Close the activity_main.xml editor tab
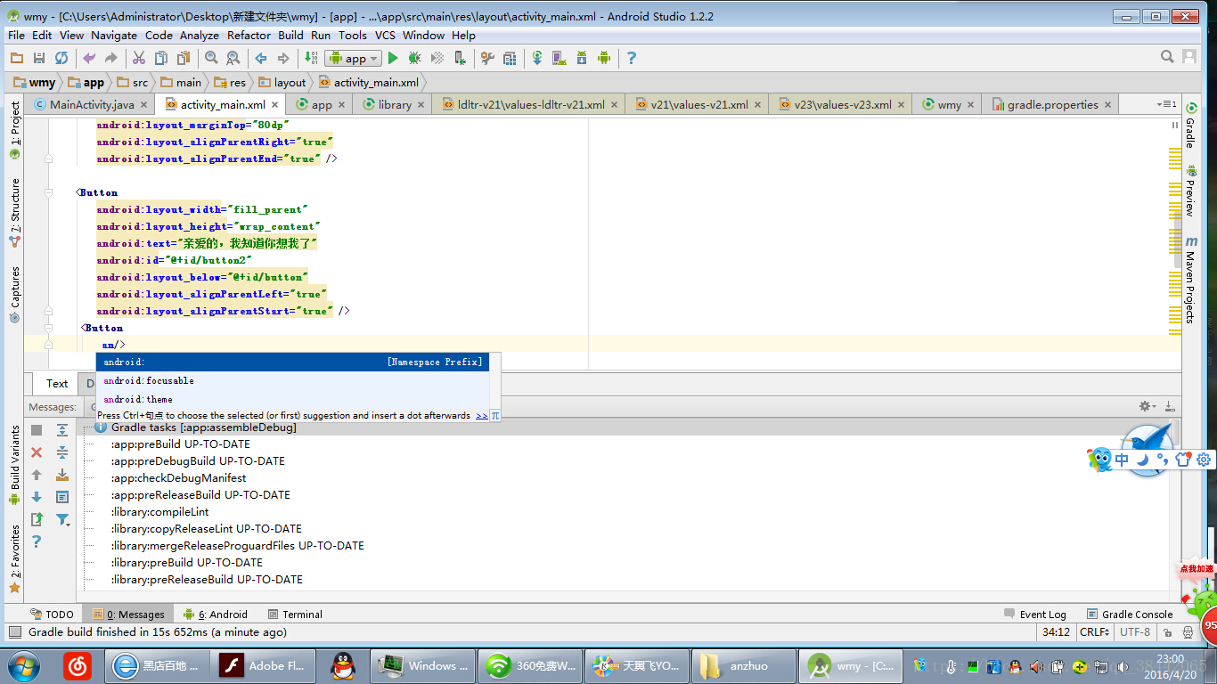The width and height of the screenshot is (1217, 684). click(275, 105)
